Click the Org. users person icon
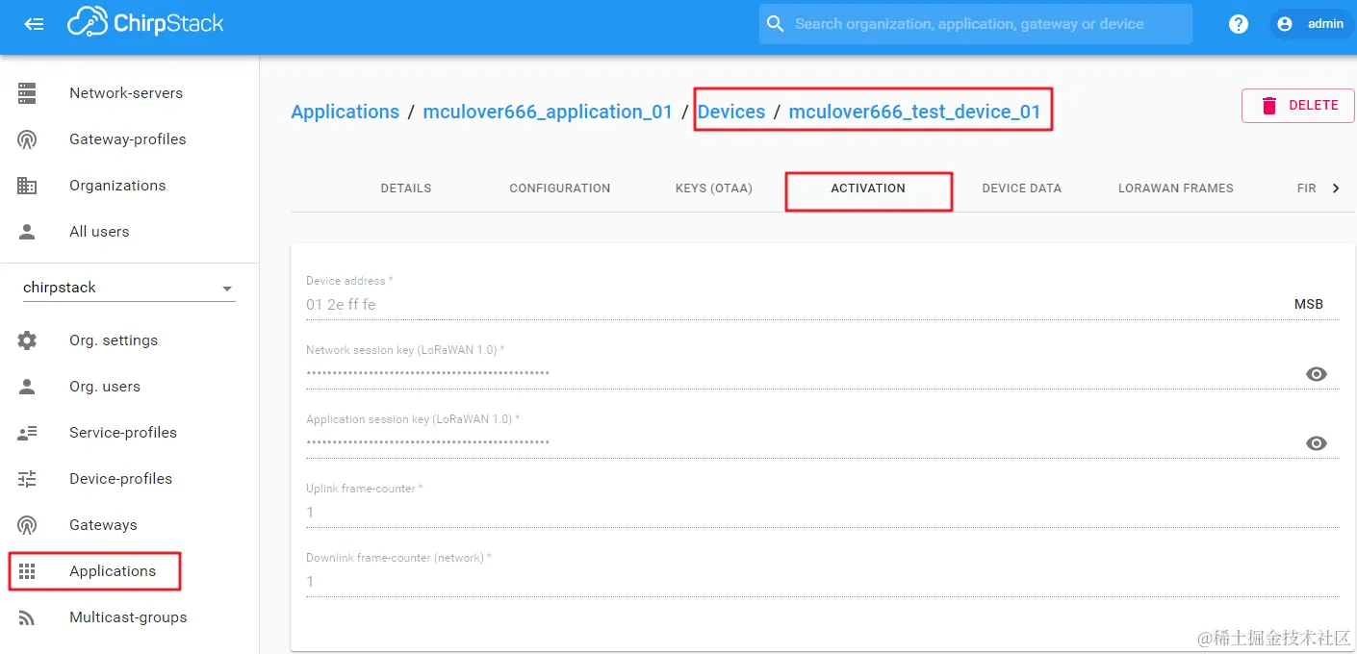 (x=27, y=387)
